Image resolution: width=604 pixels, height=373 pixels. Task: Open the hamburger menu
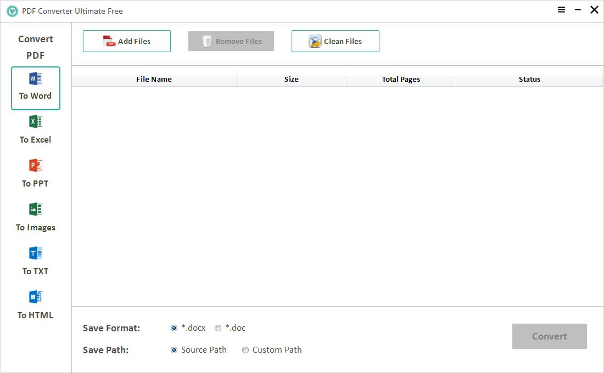coord(561,10)
